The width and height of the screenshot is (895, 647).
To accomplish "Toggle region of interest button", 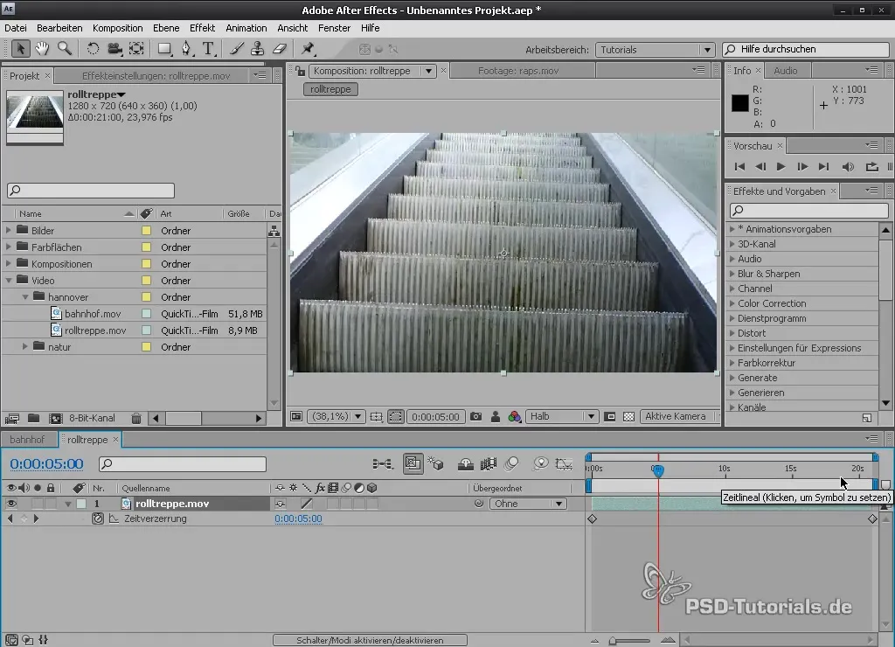I will click(x=609, y=417).
